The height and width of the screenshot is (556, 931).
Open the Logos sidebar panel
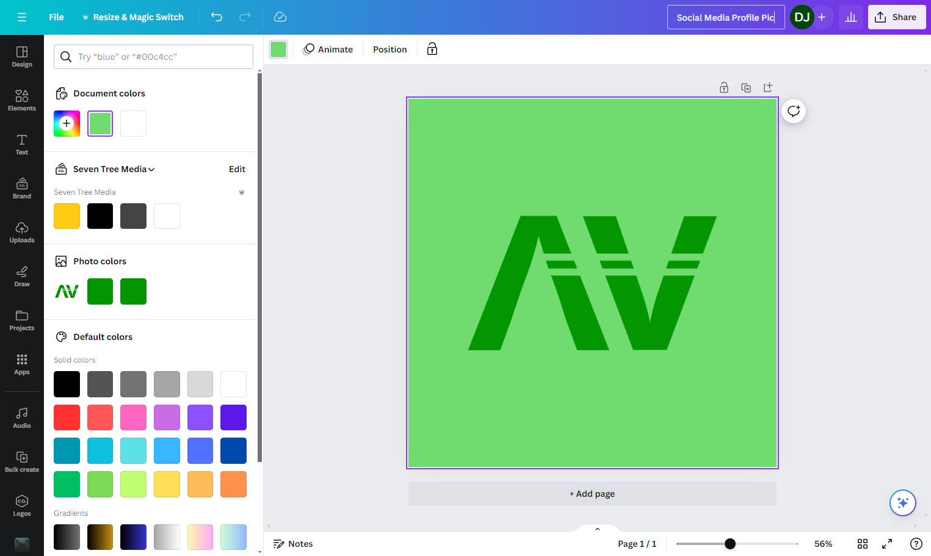(x=22, y=506)
